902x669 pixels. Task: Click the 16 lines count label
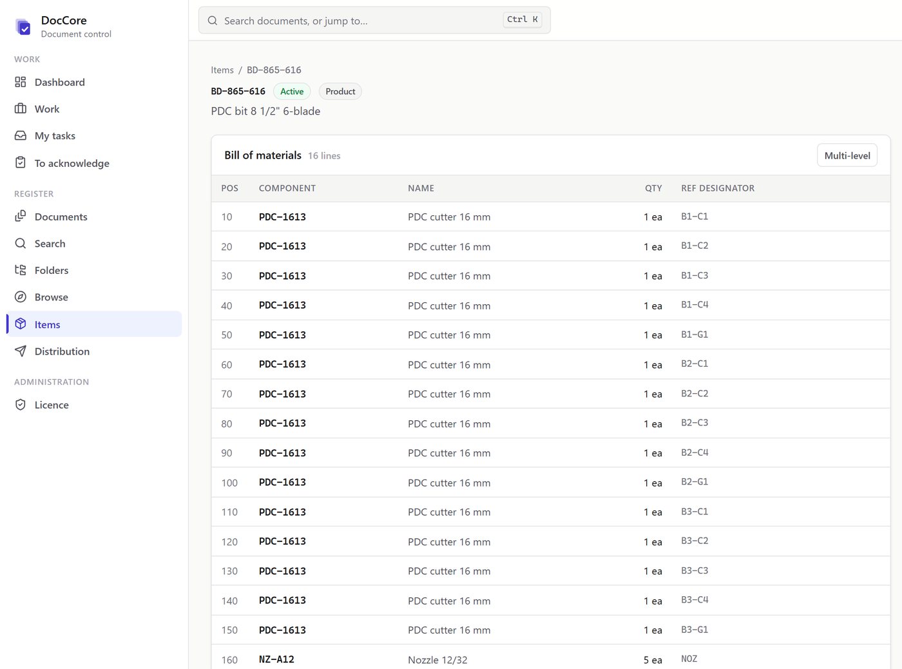[324, 156]
